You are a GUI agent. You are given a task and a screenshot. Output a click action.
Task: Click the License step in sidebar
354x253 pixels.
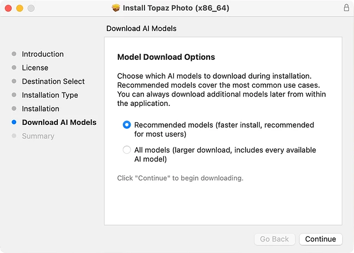coord(35,68)
